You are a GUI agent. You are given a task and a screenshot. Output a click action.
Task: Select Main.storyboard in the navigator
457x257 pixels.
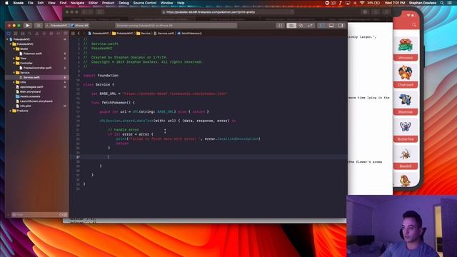click(30, 91)
